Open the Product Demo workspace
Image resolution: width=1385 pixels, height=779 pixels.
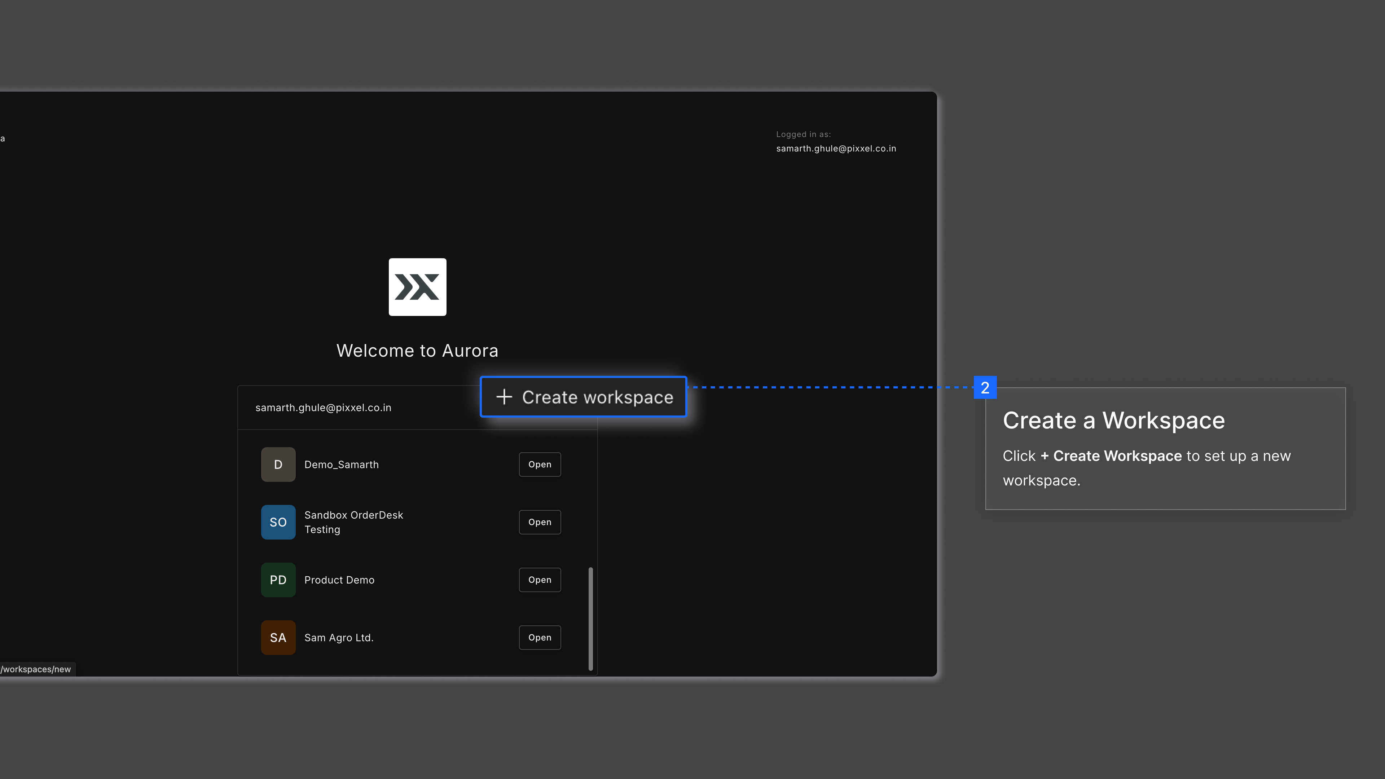point(539,580)
